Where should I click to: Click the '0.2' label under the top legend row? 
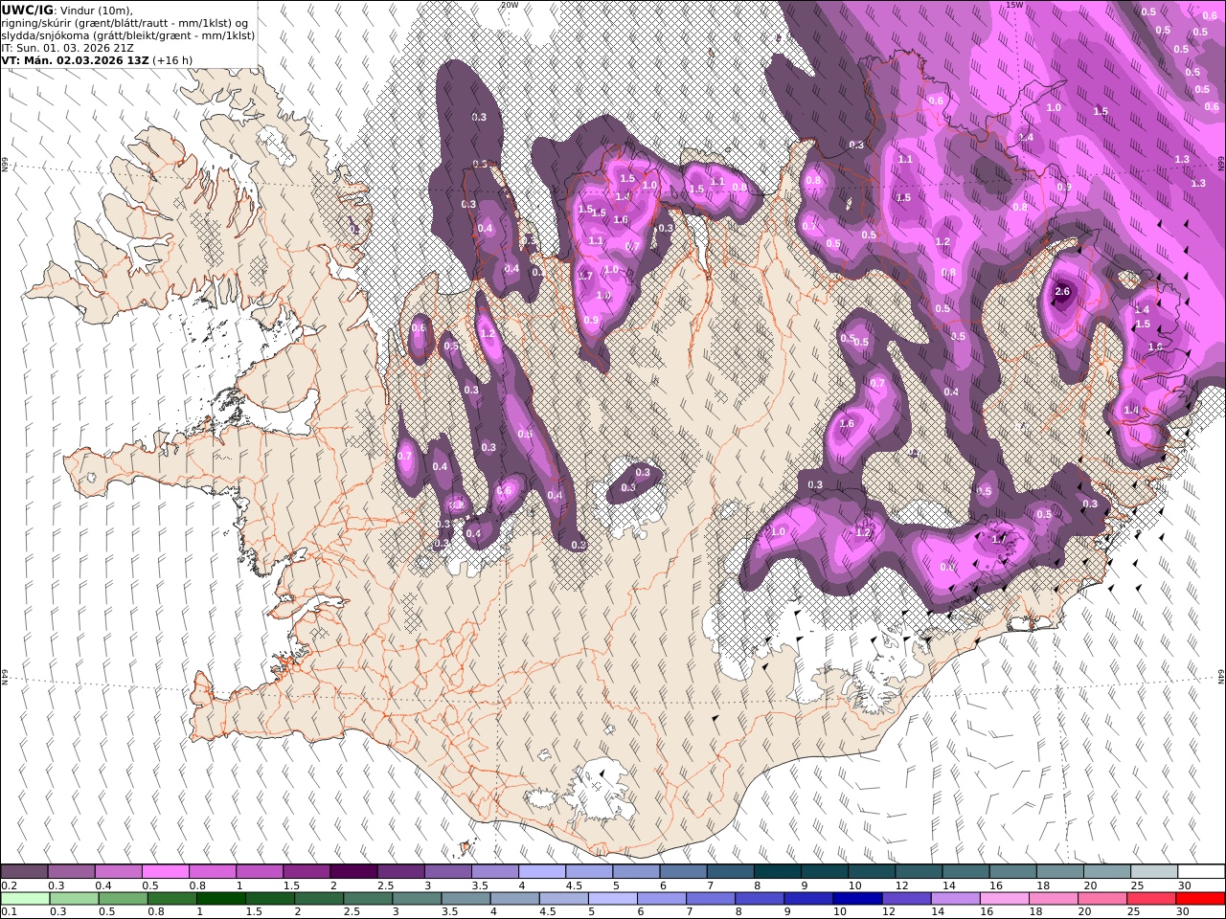(x=8, y=885)
